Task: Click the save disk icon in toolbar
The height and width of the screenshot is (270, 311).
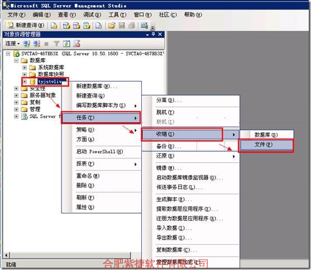Action: pyautogui.click(x=122, y=25)
